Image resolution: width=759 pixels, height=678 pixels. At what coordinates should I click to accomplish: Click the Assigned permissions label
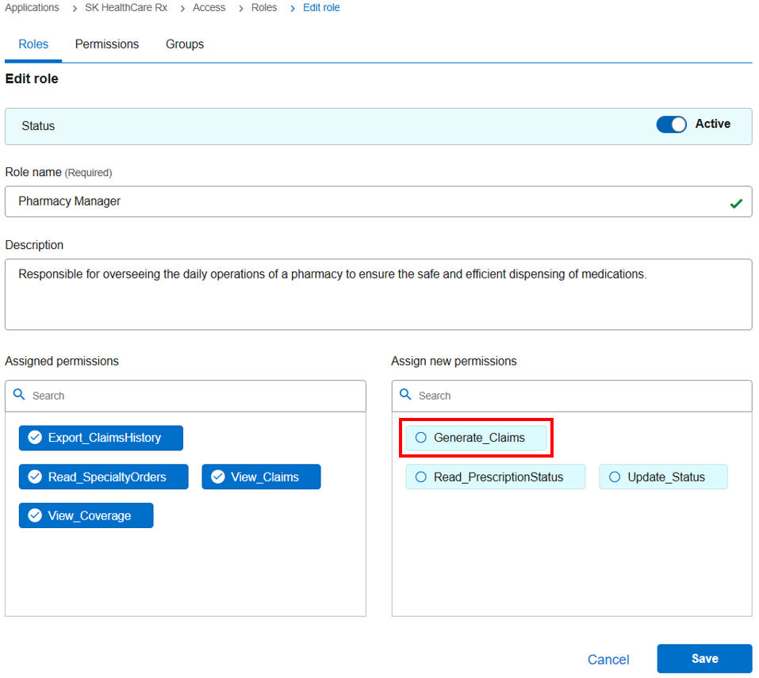[62, 361]
